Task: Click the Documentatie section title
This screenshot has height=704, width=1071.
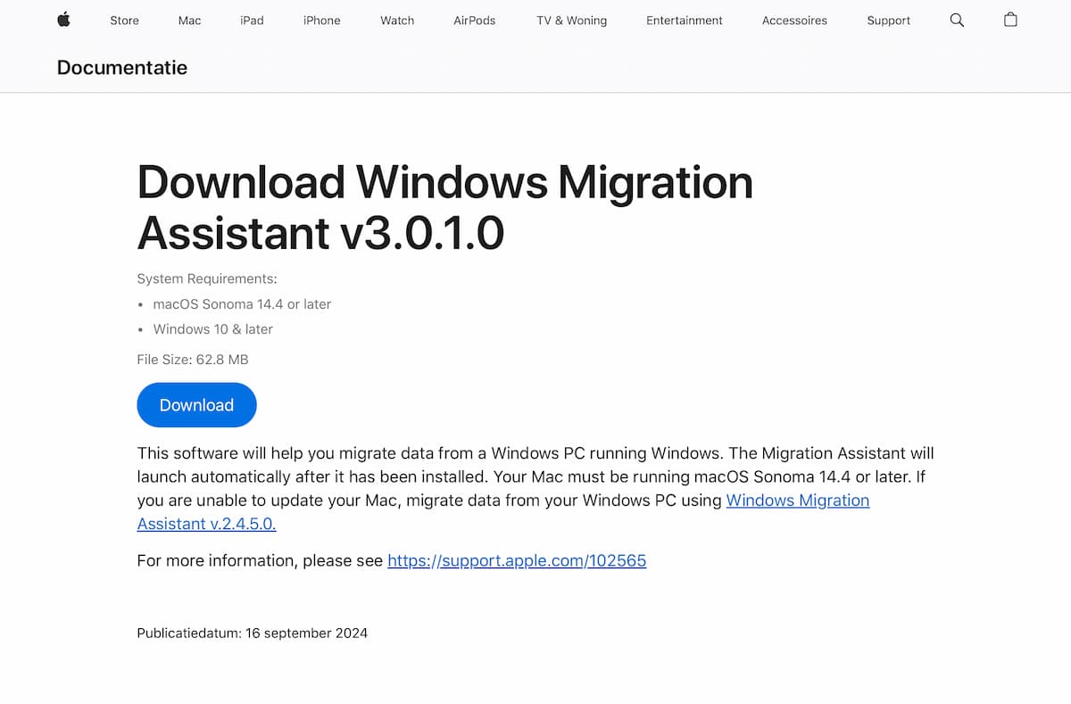Action: coord(122,67)
